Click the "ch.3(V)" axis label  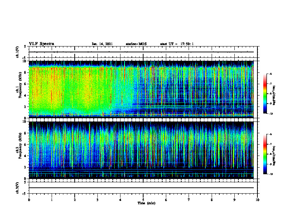pyautogui.click(x=17, y=188)
